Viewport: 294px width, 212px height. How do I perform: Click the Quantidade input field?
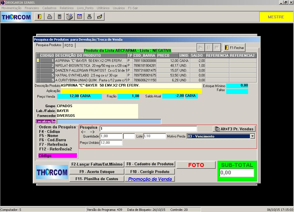(111, 136)
